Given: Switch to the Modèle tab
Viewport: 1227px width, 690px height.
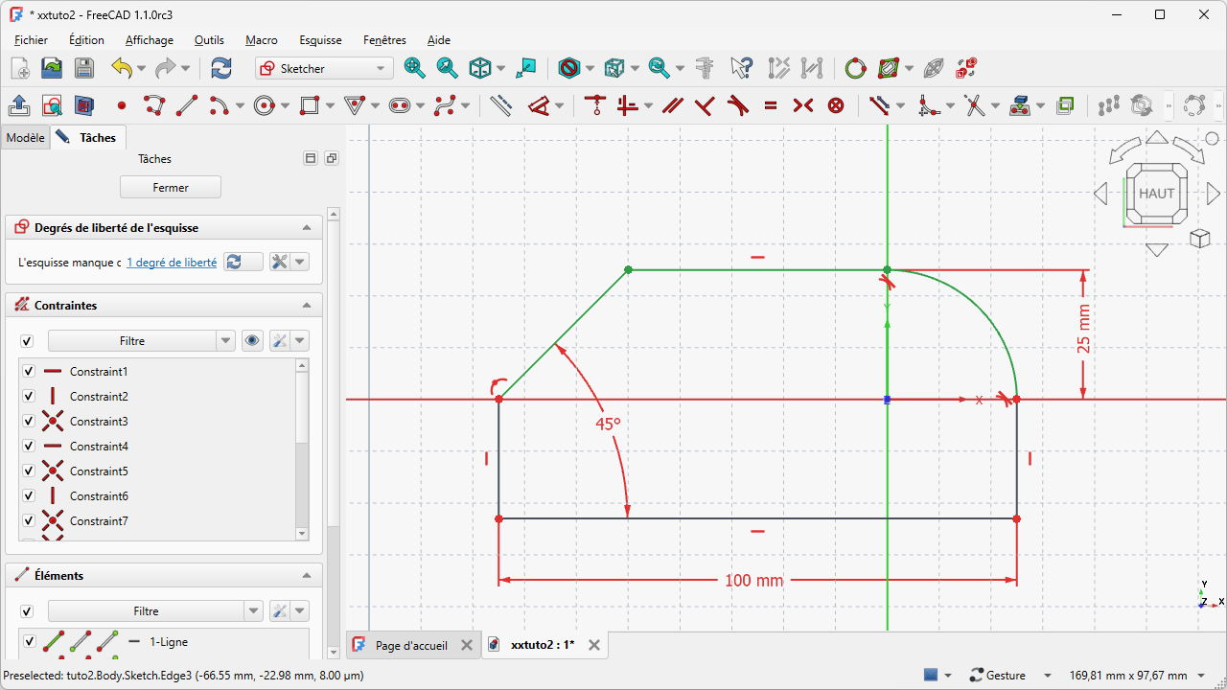Looking at the screenshot, I should pos(25,138).
